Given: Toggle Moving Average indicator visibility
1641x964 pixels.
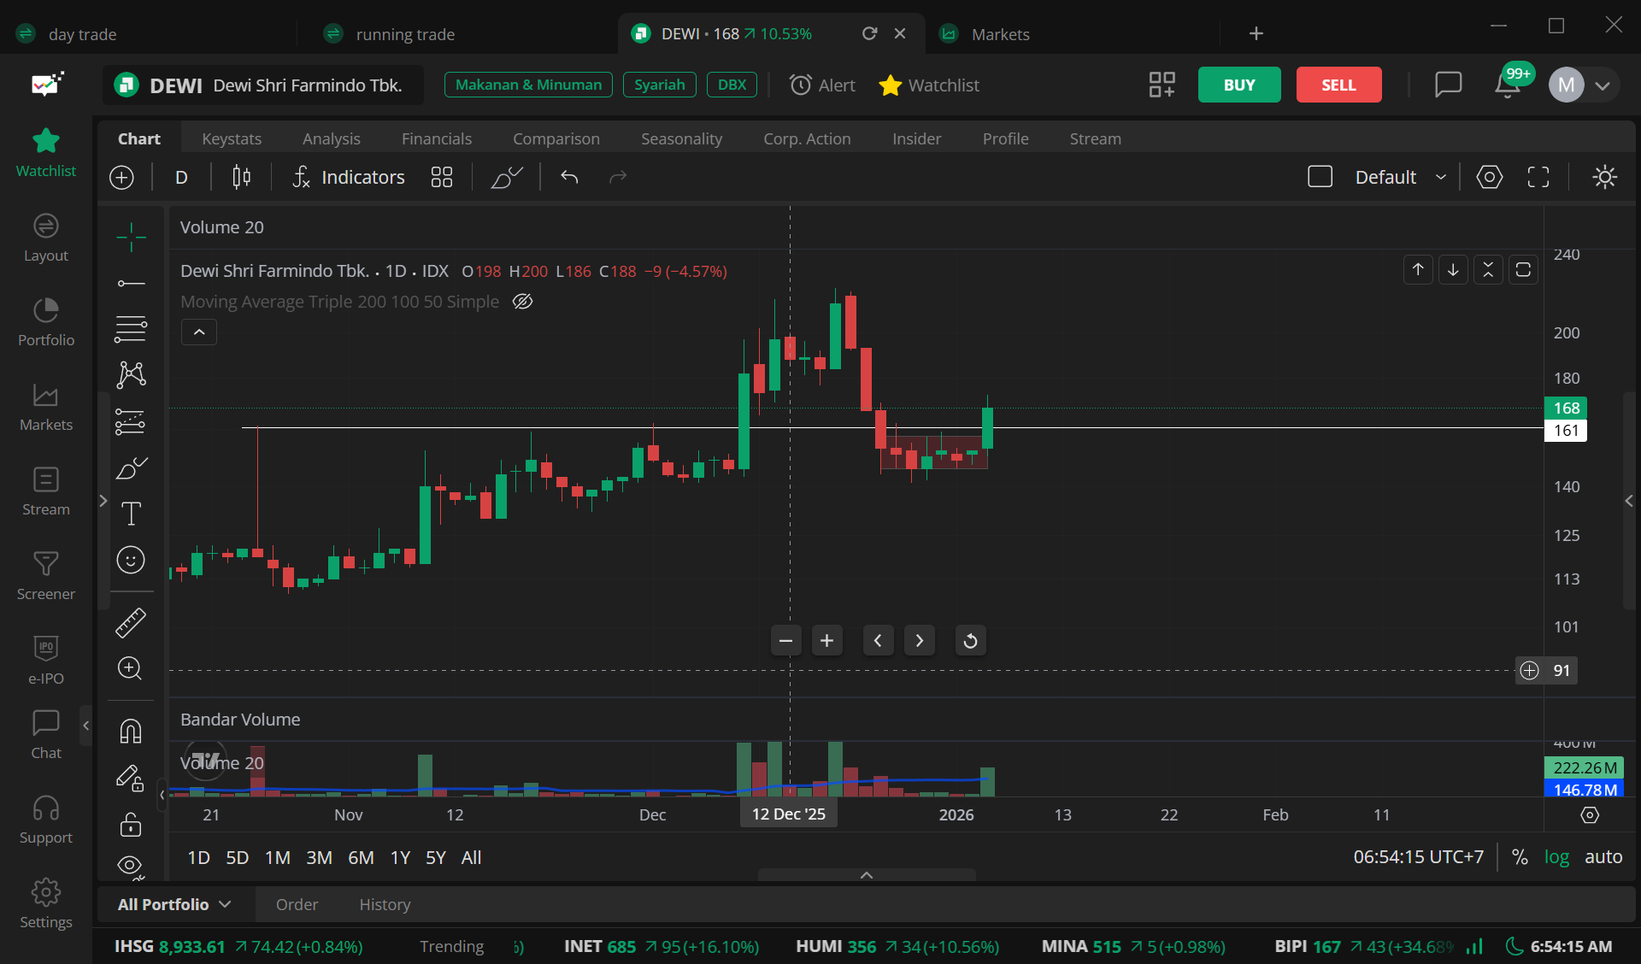Looking at the screenshot, I should point(522,302).
